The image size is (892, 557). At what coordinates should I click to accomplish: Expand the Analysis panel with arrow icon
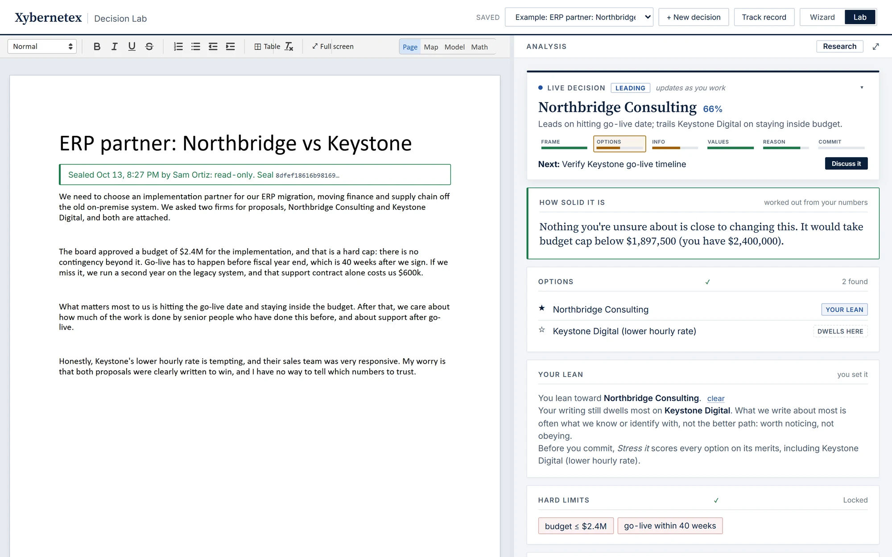coord(875,46)
